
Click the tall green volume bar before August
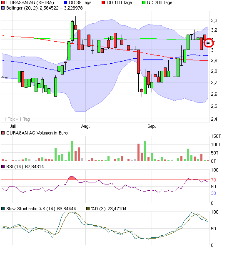click(x=72, y=151)
